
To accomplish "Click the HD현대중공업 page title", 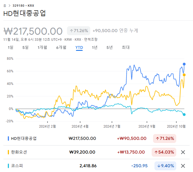I will pos(25,13).
